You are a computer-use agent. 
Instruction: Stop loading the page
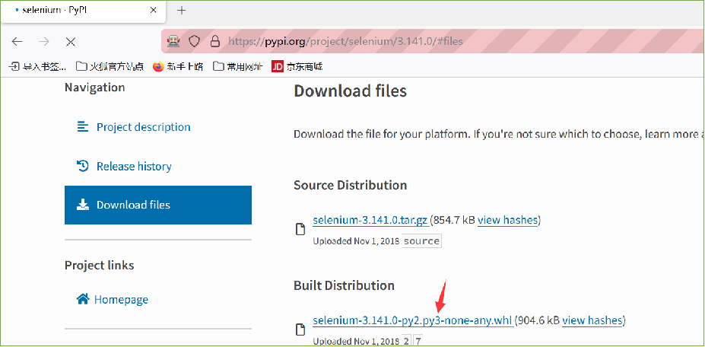(x=71, y=42)
